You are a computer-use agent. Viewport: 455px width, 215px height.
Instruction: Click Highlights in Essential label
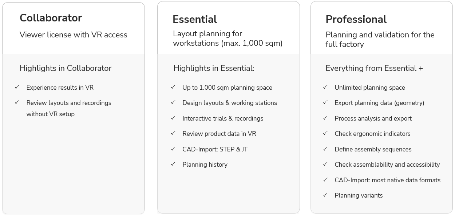(214, 68)
